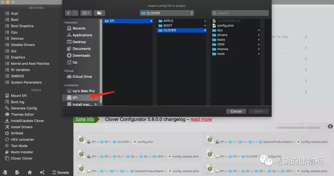This screenshot has height=176, width=334.
Task: Click the new folder icon
Action: [99, 13]
